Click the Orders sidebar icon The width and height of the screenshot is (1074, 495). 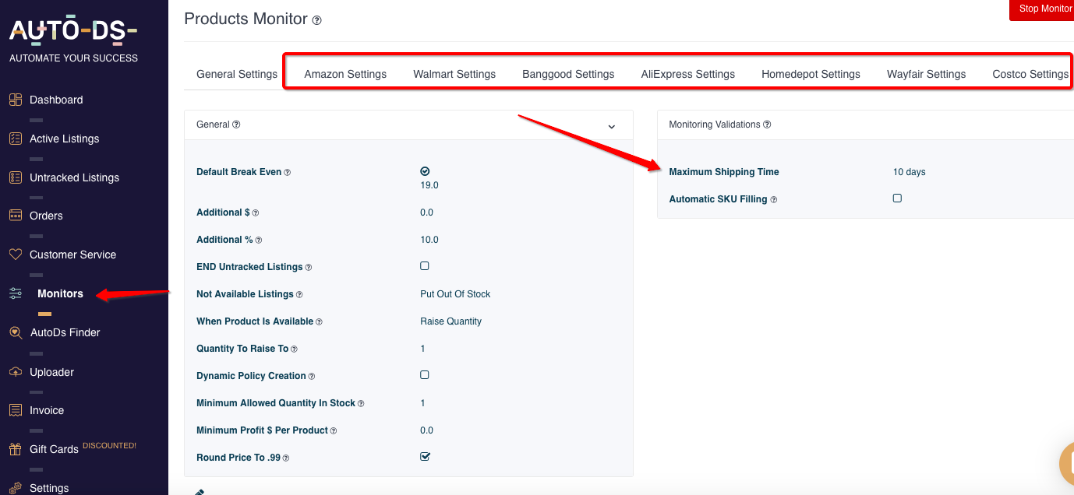point(15,216)
